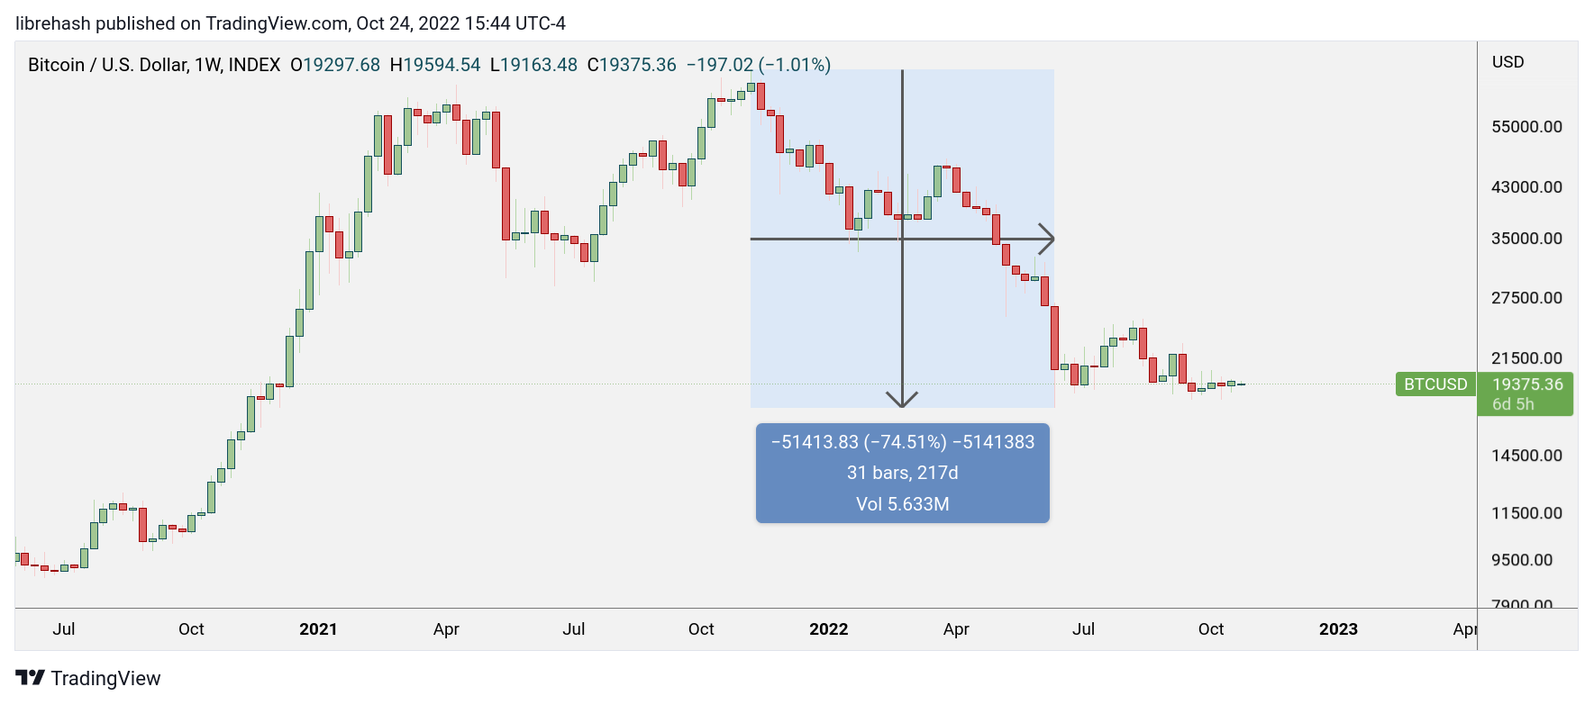Click the green BTCUSD price label

point(1435,384)
